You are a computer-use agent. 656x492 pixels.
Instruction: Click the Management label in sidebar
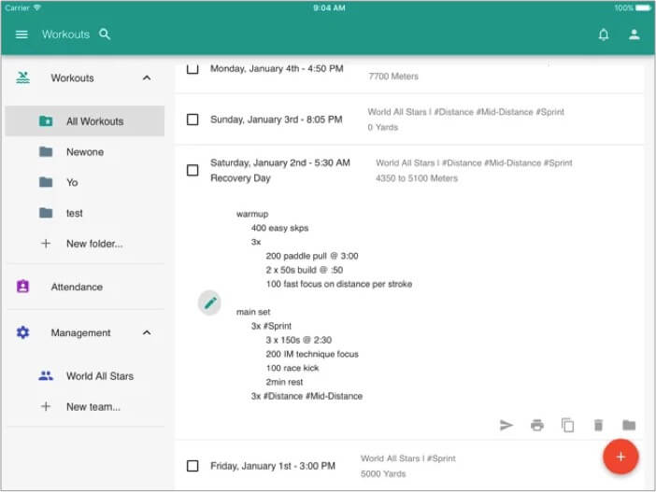pyautogui.click(x=80, y=332)
